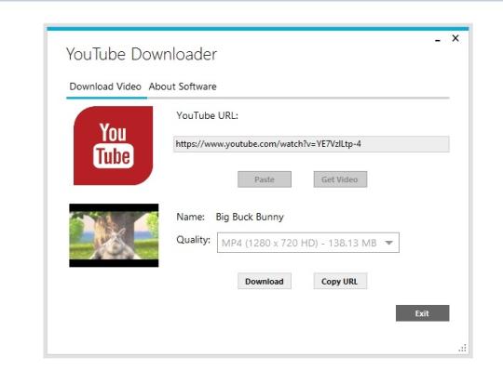This screenshot has width=503, height=384.
Task: Click the dropdown arrow in the Quality box
Action: pyautogui.click(x=388, y=243)
